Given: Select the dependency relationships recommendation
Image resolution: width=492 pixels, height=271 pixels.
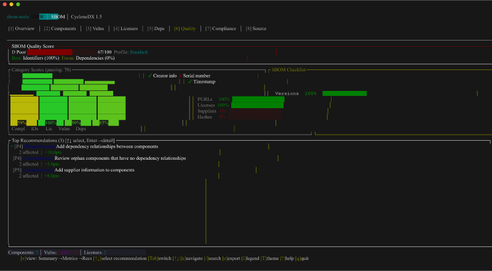Looking at the screenshot, I should click(x=106, y=147).
